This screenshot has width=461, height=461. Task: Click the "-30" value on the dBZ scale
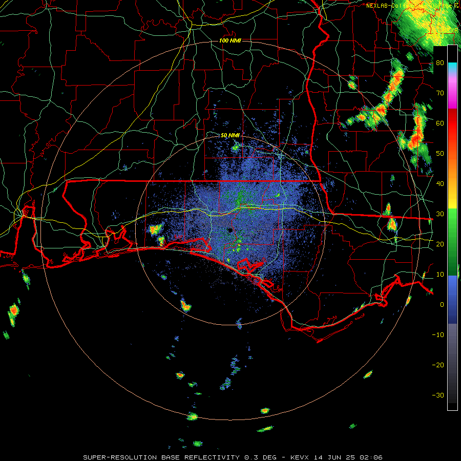click(438, 395)
